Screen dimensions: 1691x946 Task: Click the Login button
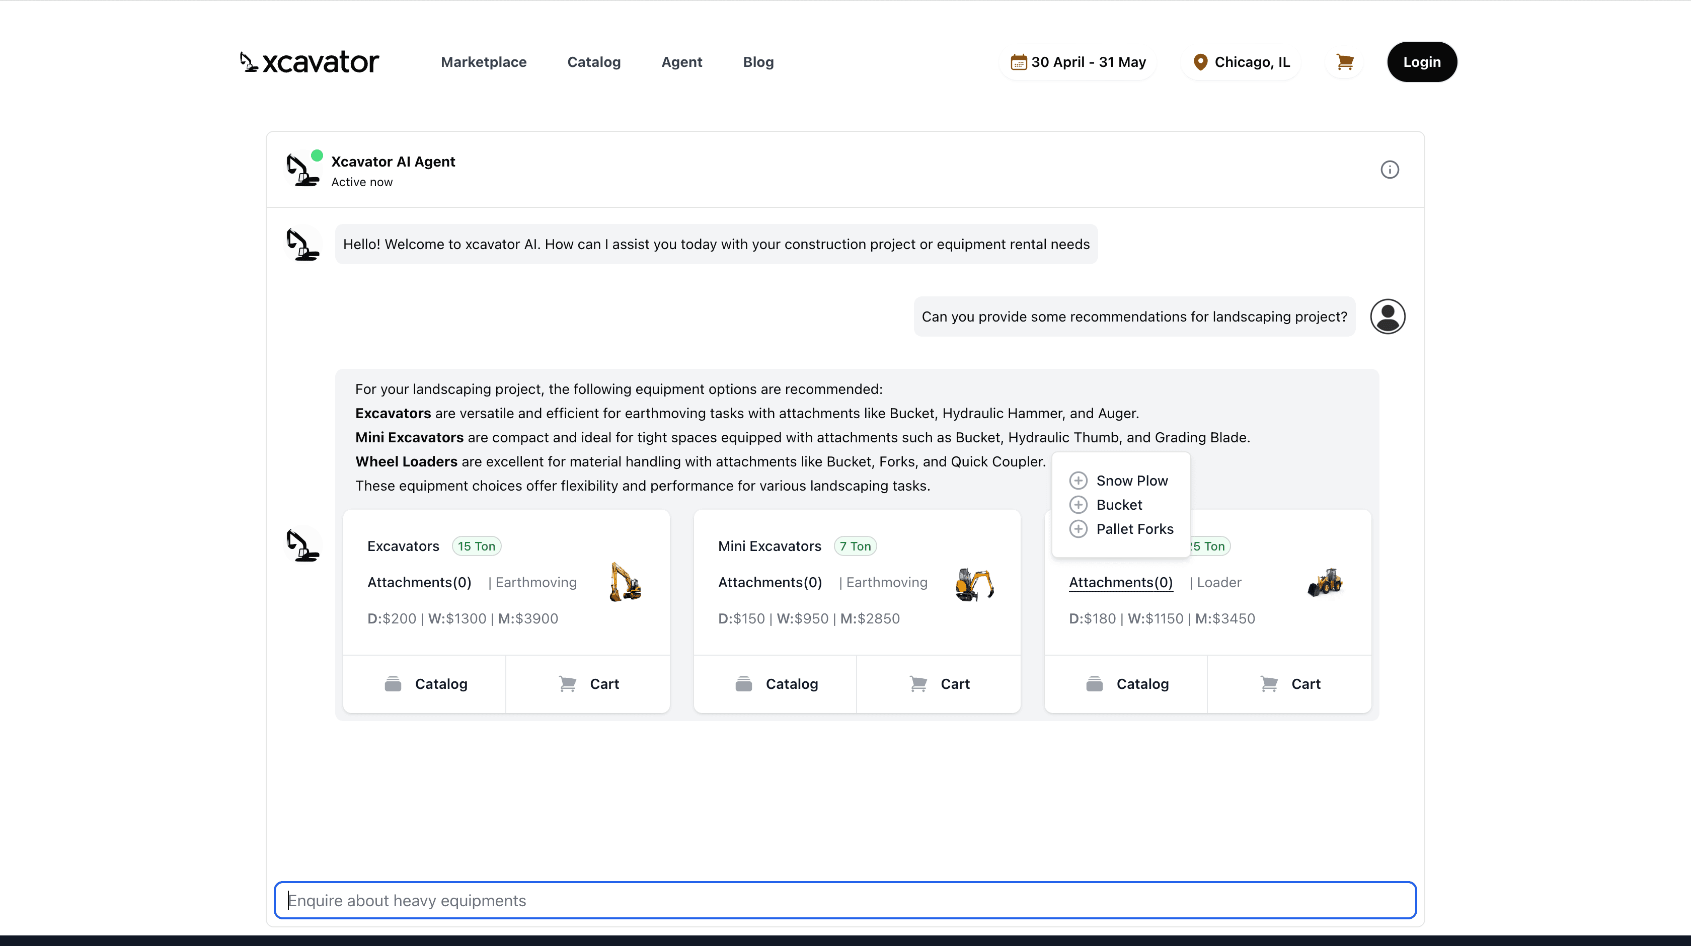(1422, 62)
